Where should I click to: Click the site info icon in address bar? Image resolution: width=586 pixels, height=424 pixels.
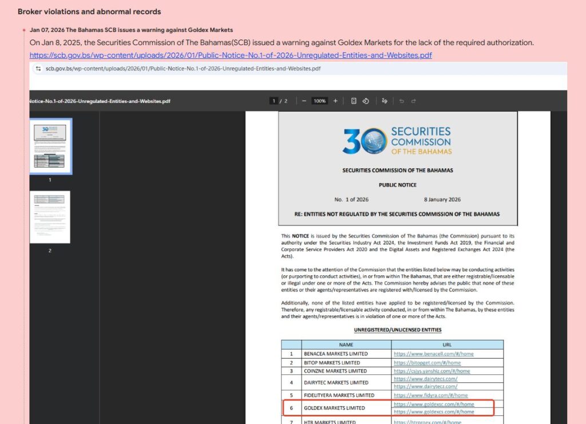click(x=38, y=69)
